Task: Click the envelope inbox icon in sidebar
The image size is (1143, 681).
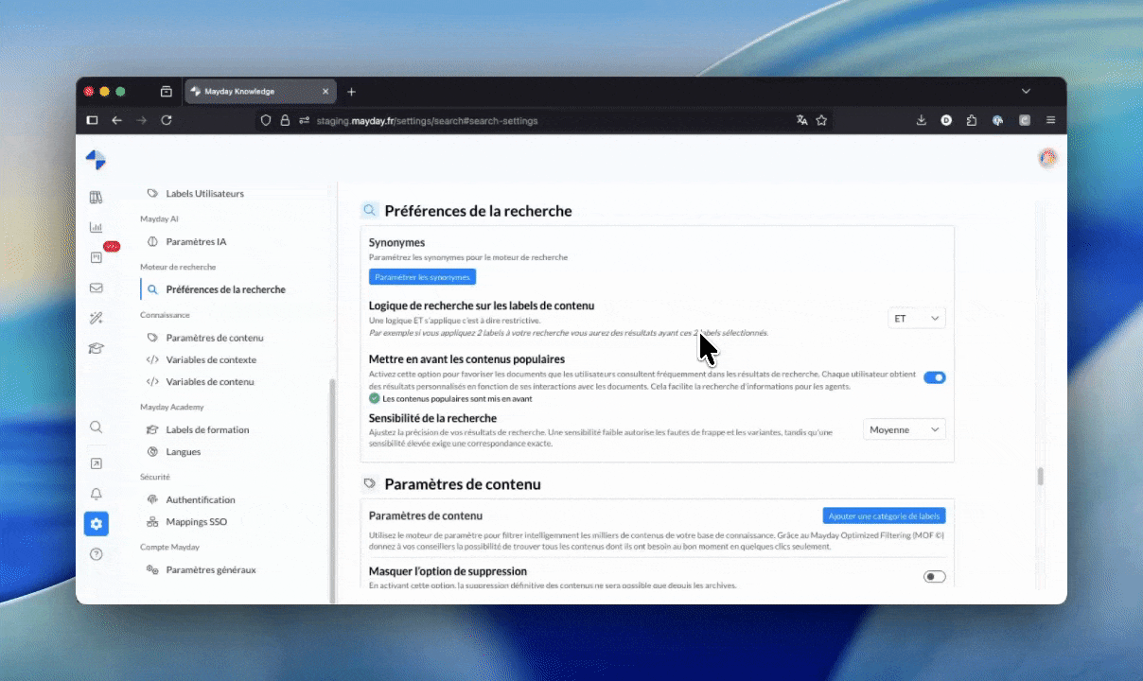Action: click(96, 288)
